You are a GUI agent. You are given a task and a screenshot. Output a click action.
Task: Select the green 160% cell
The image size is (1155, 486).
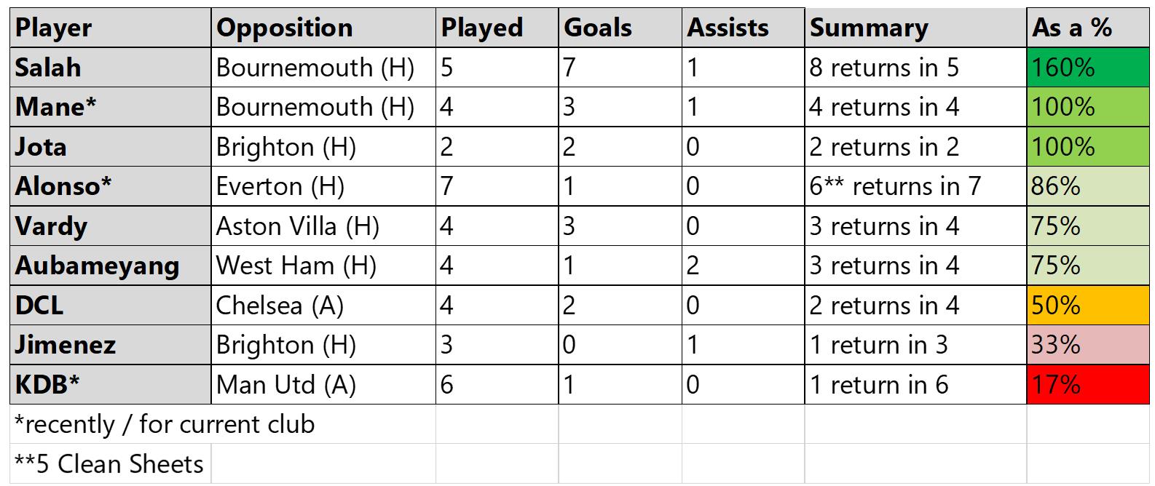[x=1087, y=68]
